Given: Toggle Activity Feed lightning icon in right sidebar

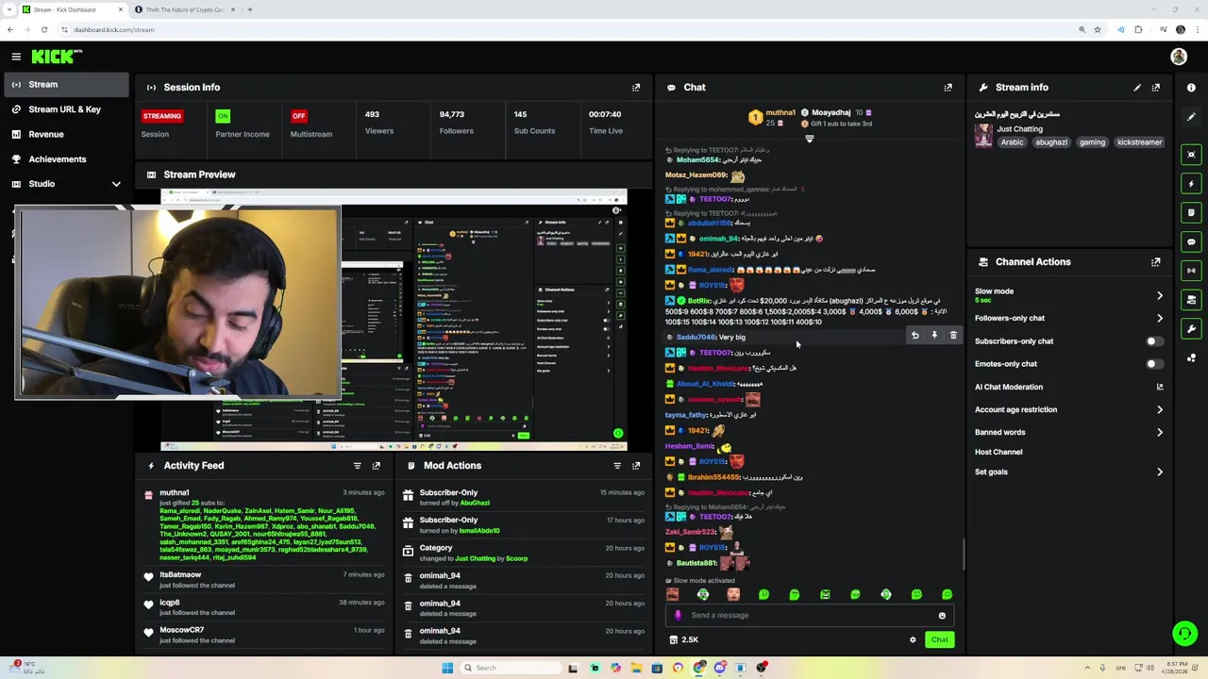Looking at the screenshot, I should click(1191, 184).
